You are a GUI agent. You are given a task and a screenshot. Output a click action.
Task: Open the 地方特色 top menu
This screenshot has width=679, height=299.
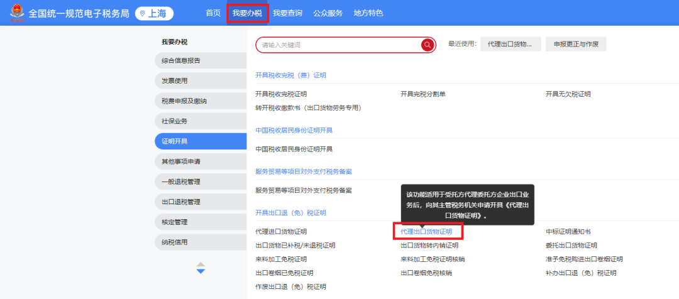coord(368,13)
